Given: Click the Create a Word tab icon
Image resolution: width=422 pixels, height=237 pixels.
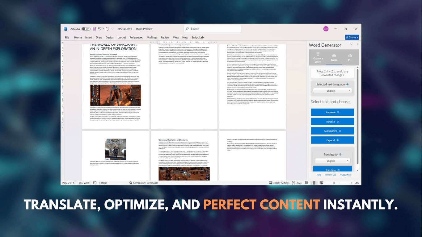Looking at the screenshot, I should click(x=318, y=54).
